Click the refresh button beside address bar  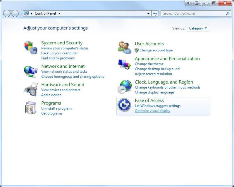pyautogui.click(x=155, y=13)
